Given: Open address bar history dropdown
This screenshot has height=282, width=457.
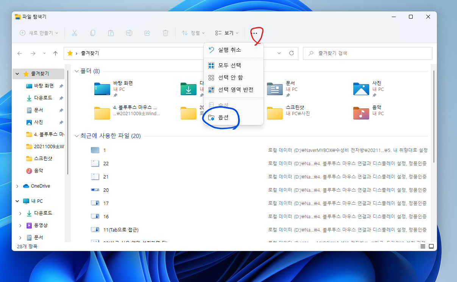Looking at the screenshot, I should 279,53.
